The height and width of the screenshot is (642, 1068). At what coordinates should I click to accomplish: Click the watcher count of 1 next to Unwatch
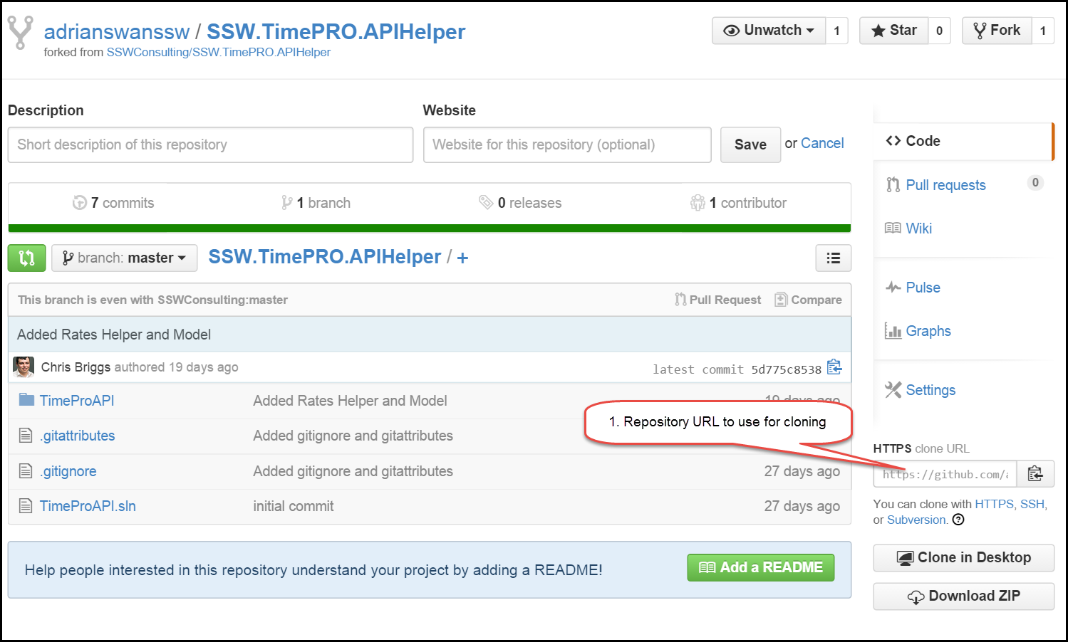[837, 31]
